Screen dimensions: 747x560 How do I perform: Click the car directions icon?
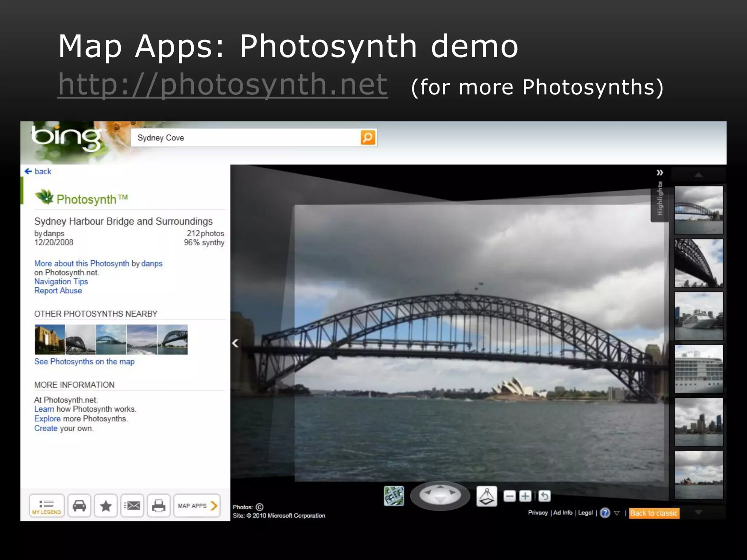[x=79, y=506]
